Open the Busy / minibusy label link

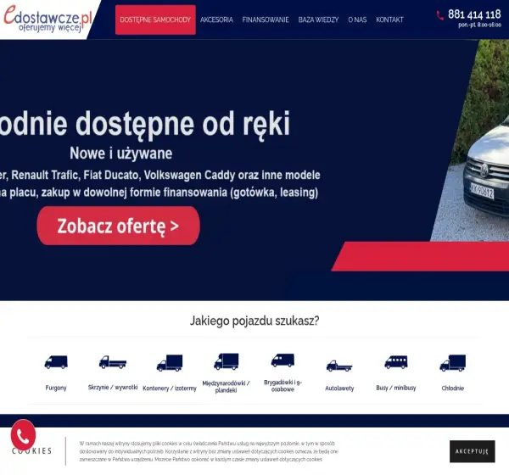(396, 388)
